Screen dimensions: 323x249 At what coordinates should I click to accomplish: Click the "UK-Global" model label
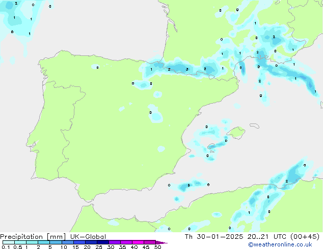coord(88,237)
